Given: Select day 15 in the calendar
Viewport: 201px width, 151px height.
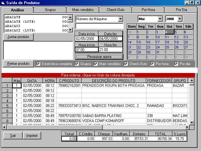Looking at the screenshot, I should click(x=139, y=42).
